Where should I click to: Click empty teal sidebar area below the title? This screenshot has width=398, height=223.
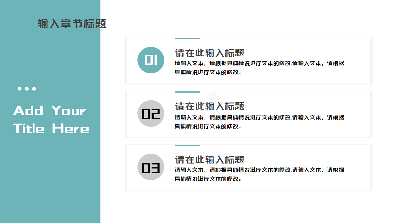(50, 180)
